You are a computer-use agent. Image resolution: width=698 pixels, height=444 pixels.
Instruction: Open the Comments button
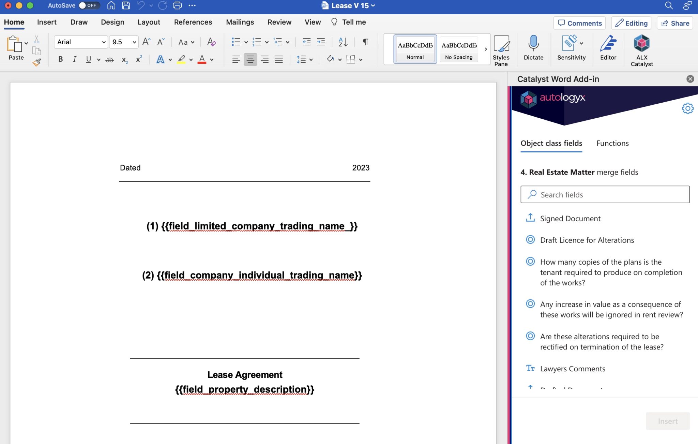click(579, 23)
